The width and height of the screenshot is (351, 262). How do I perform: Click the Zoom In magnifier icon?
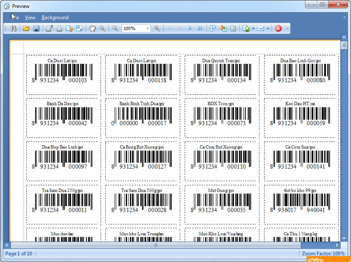(x=157, y=28)
